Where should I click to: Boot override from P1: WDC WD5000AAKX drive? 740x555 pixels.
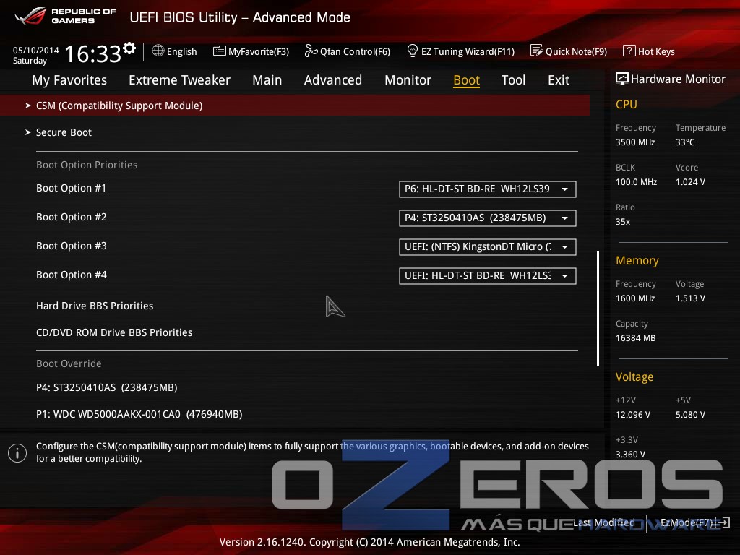point(139,414)
